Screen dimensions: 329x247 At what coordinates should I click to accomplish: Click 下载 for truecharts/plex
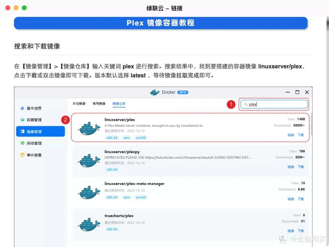301,231
